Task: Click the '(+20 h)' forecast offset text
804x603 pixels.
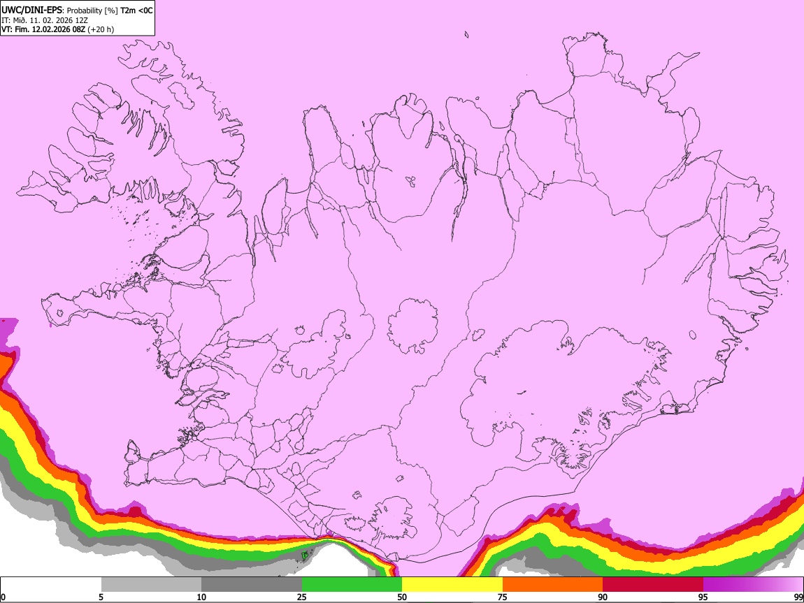Action: (x=101, y=29)
